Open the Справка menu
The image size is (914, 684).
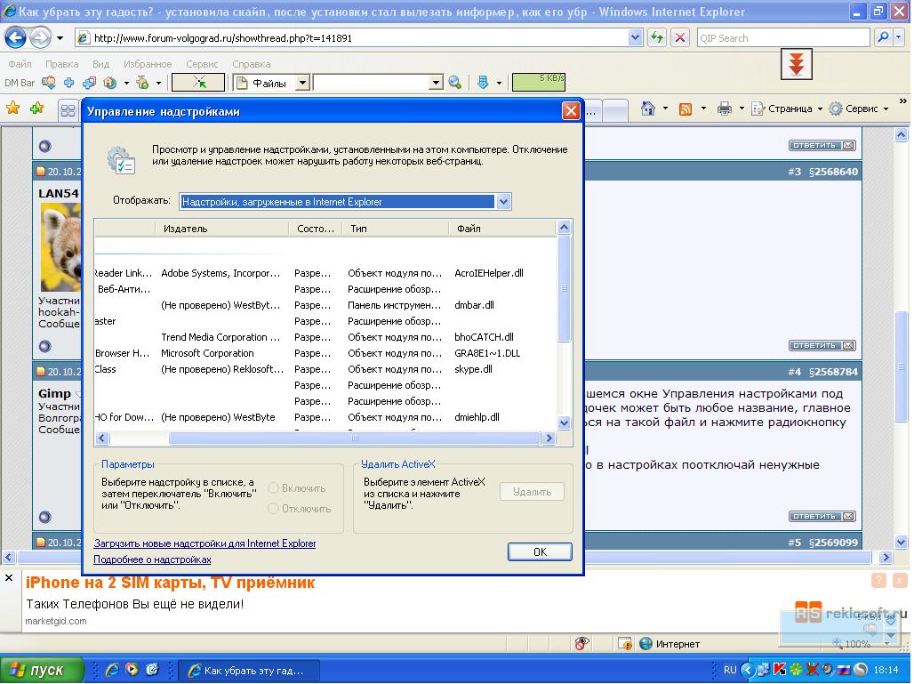(x=251, y=64)
